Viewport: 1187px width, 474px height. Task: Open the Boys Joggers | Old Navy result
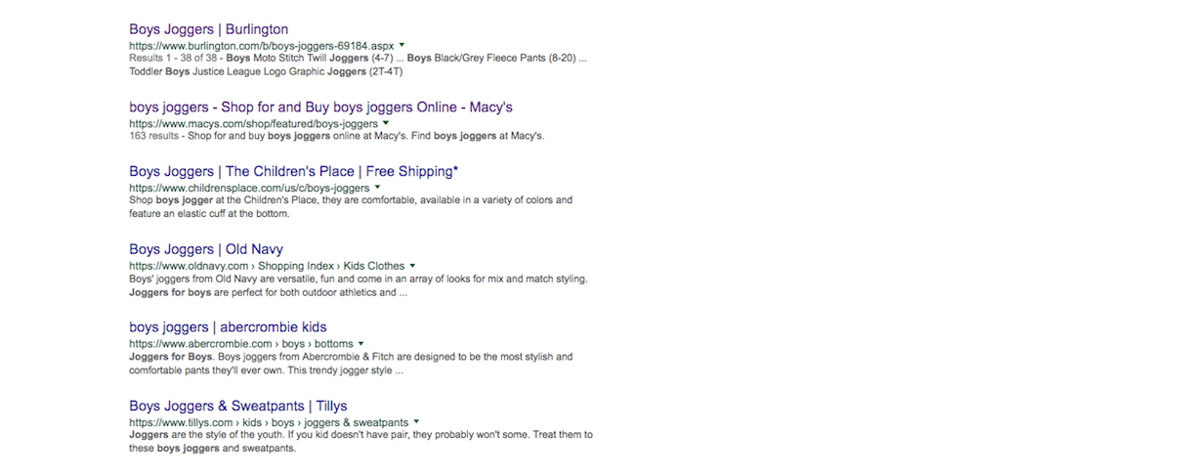[206, 249]
